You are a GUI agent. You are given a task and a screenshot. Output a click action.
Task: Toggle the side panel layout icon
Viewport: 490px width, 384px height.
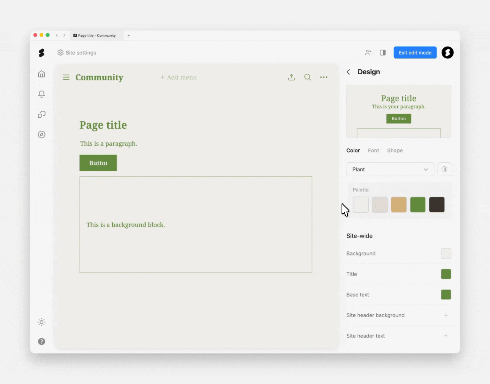[383, 53]
